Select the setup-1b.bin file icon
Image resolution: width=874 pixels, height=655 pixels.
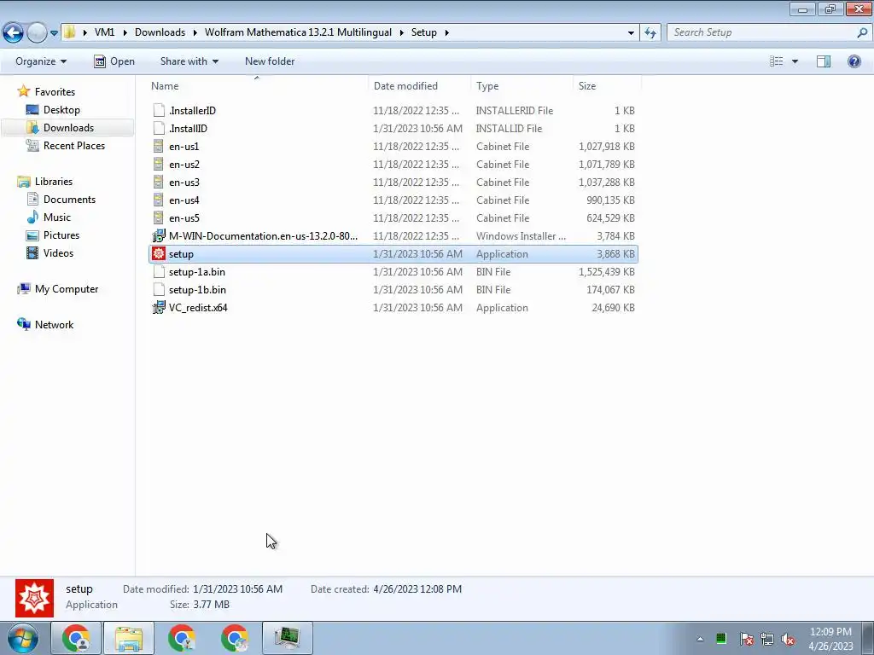click(159, 290)
